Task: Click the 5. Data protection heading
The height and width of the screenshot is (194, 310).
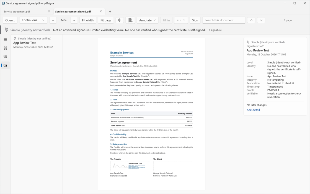Action: click(119, 144)
